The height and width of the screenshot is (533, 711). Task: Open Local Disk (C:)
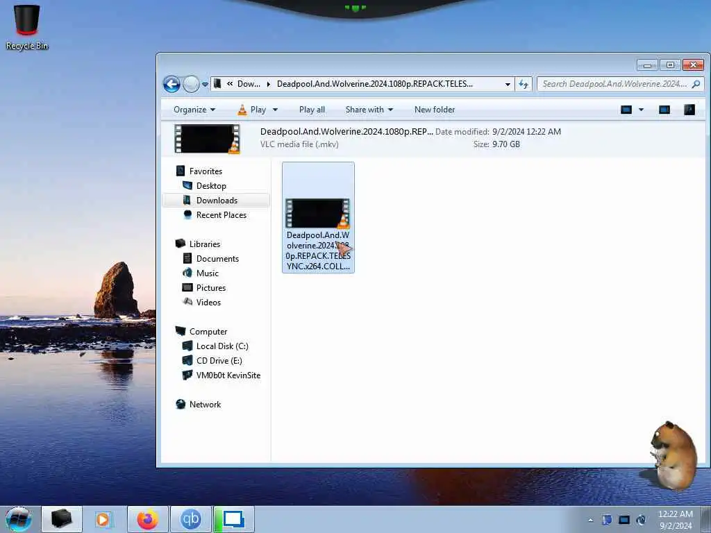pos(222,346)
